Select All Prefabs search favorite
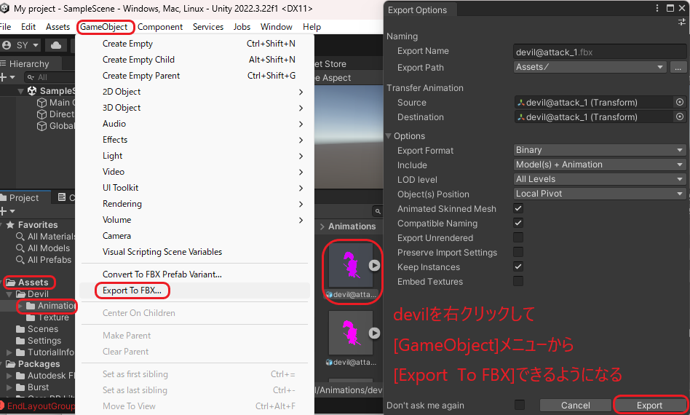Viewport: 690px width, 415px height. point(44,260)
